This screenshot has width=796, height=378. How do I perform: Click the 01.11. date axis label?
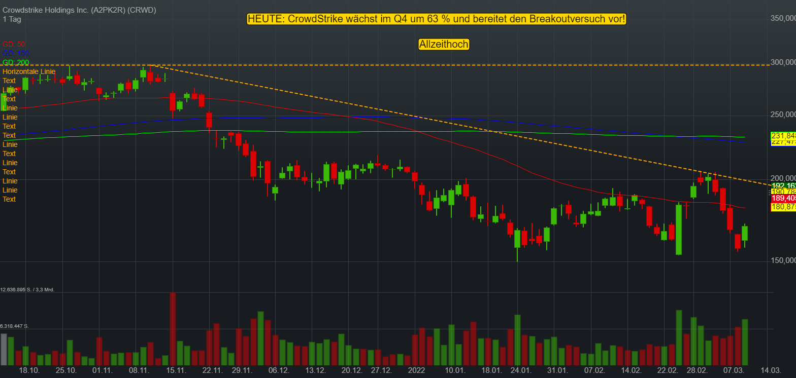coord(103,371)
